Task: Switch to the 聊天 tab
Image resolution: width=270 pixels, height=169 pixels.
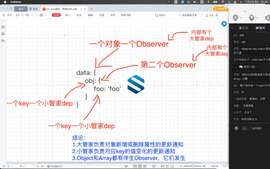Action: 261,28
